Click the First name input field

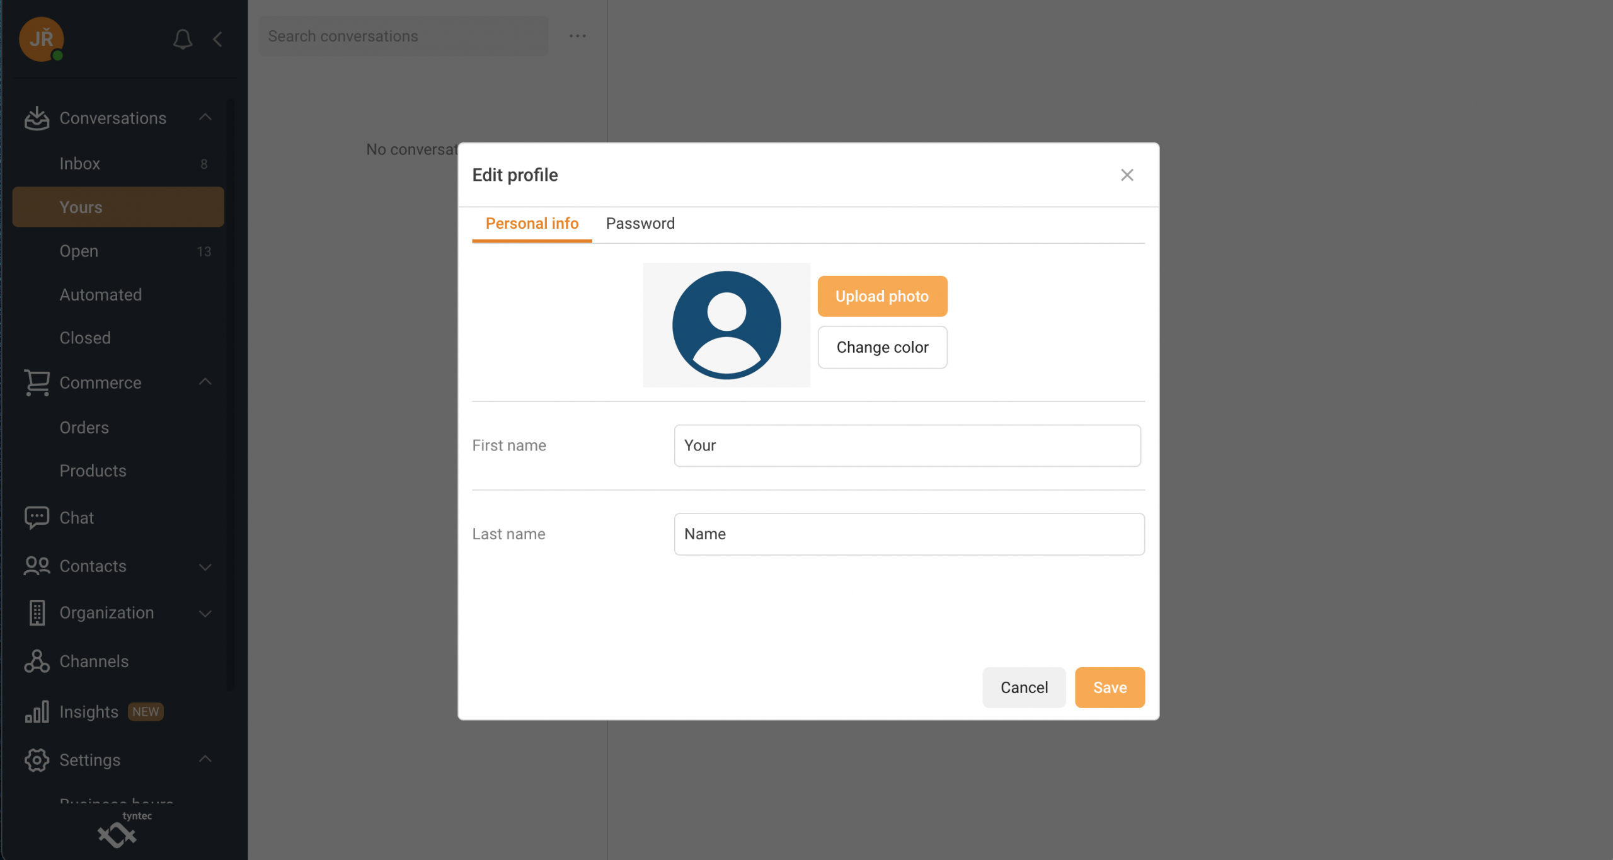click(907, 445)
